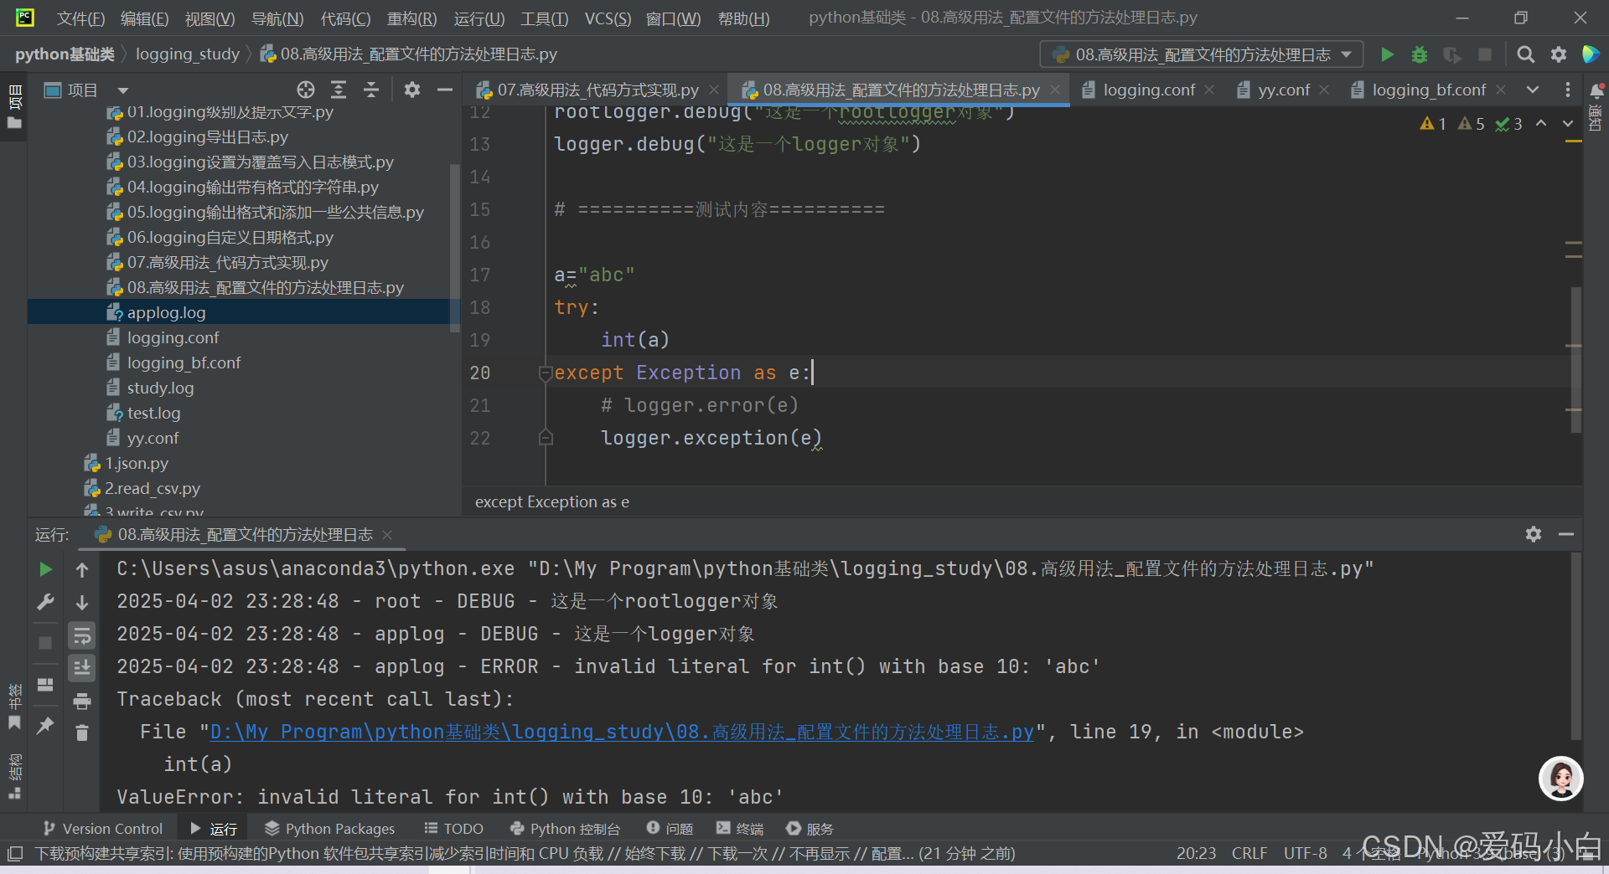
Task: Collapse all items in the project panel
Action: (371, 90)
